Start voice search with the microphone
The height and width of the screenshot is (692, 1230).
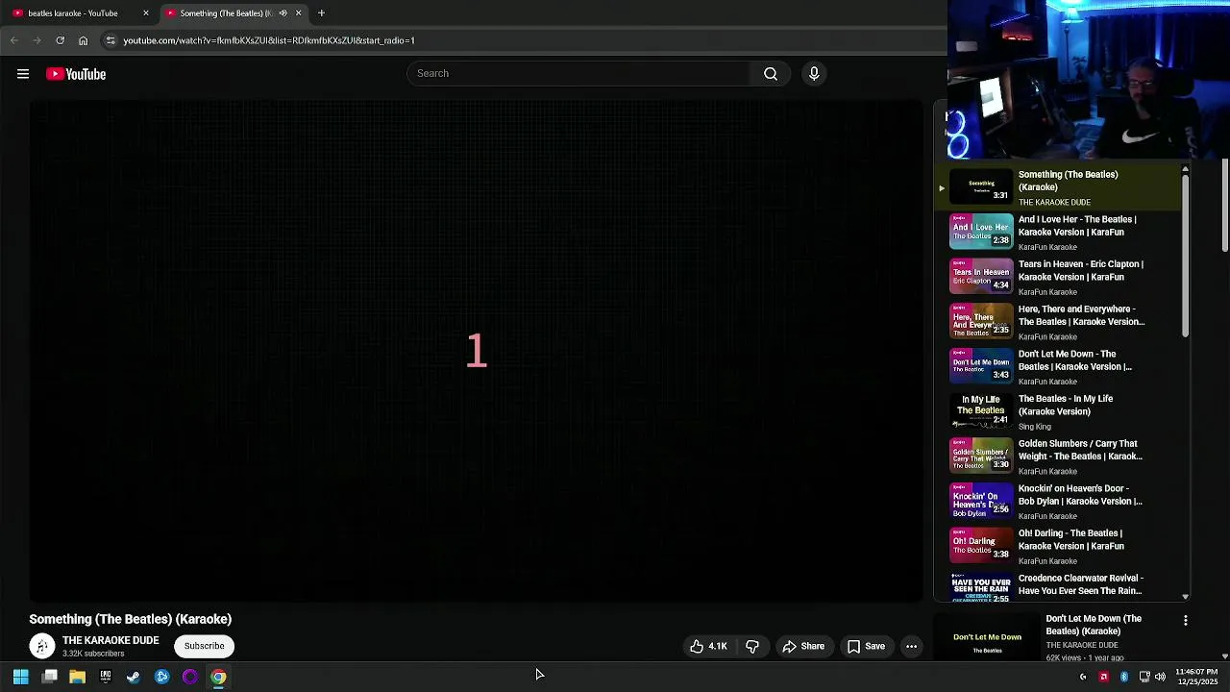click(814, 74)
